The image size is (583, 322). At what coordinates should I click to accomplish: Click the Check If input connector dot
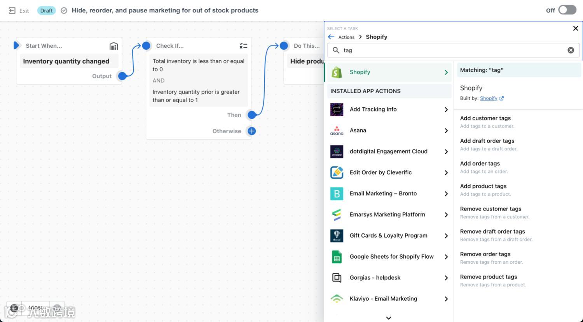coord(146,46)
